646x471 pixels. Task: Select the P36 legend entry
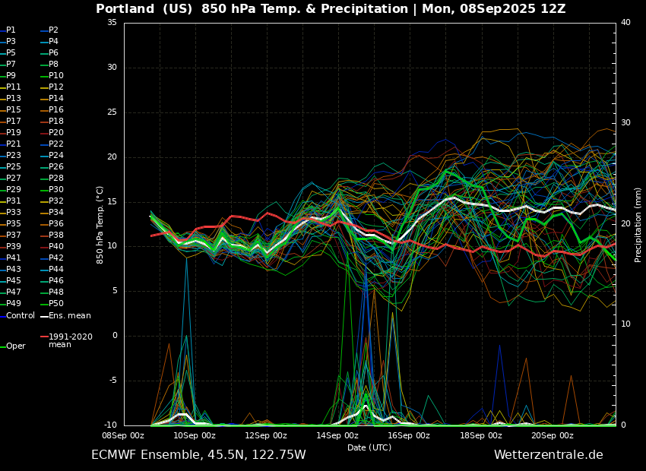56,224
